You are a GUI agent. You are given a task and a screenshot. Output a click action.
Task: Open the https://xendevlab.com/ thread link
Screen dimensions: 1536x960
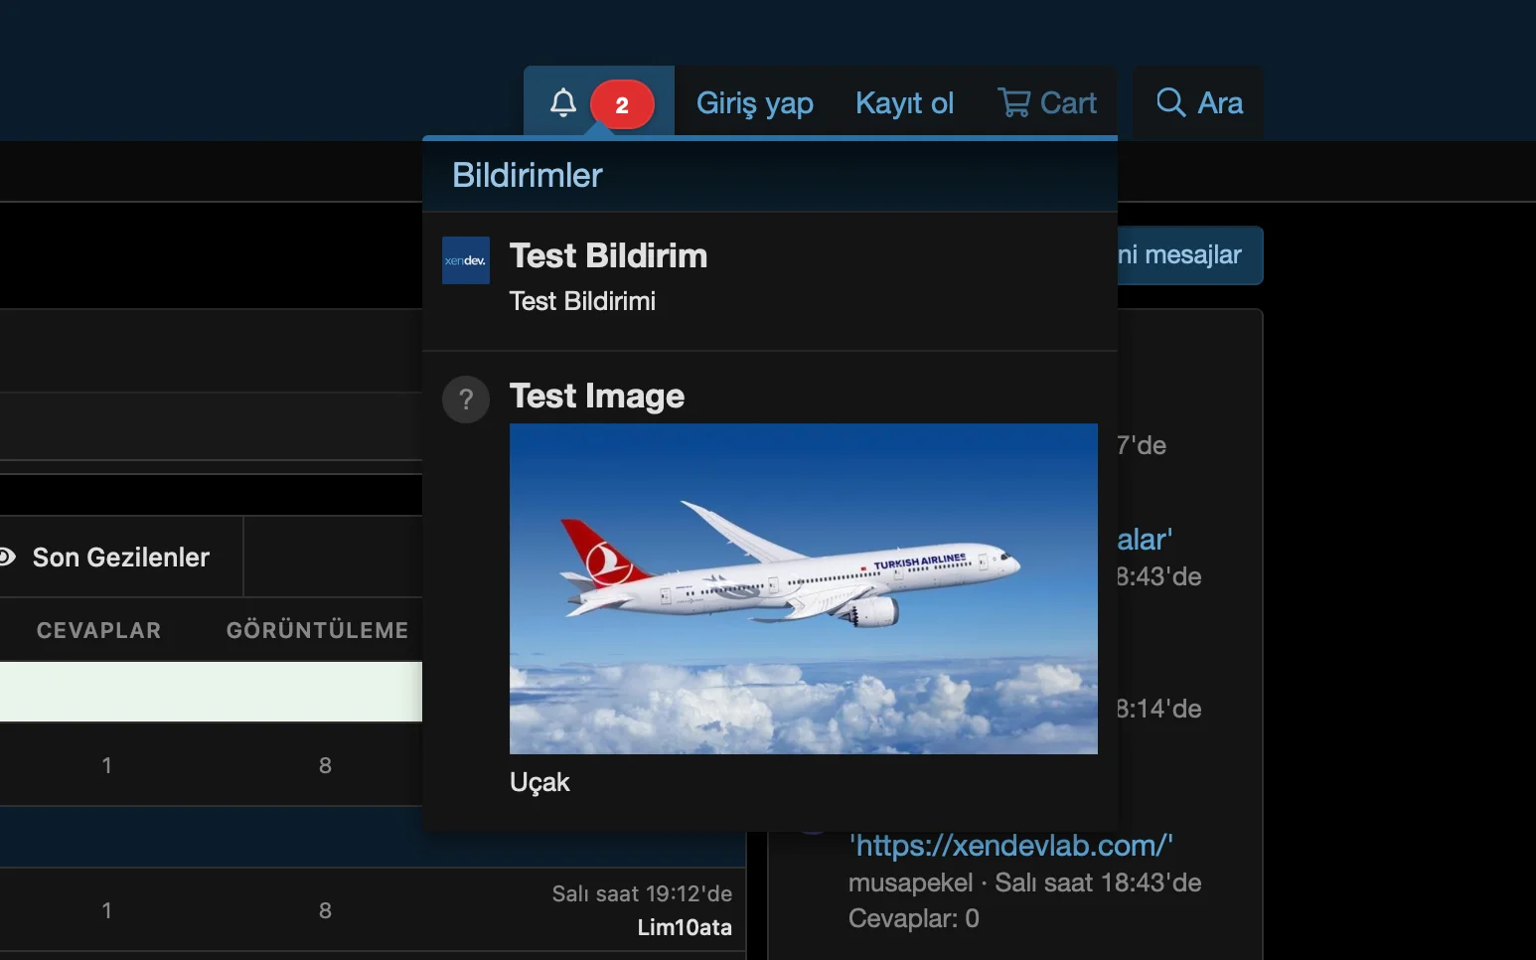point(1010,846)
